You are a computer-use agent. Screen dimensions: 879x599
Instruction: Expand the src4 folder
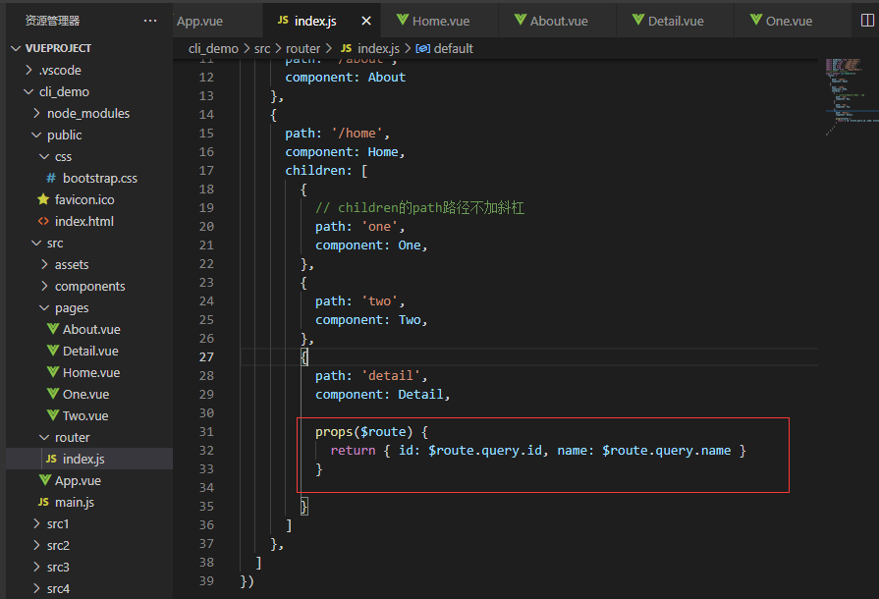coord(37,588)
